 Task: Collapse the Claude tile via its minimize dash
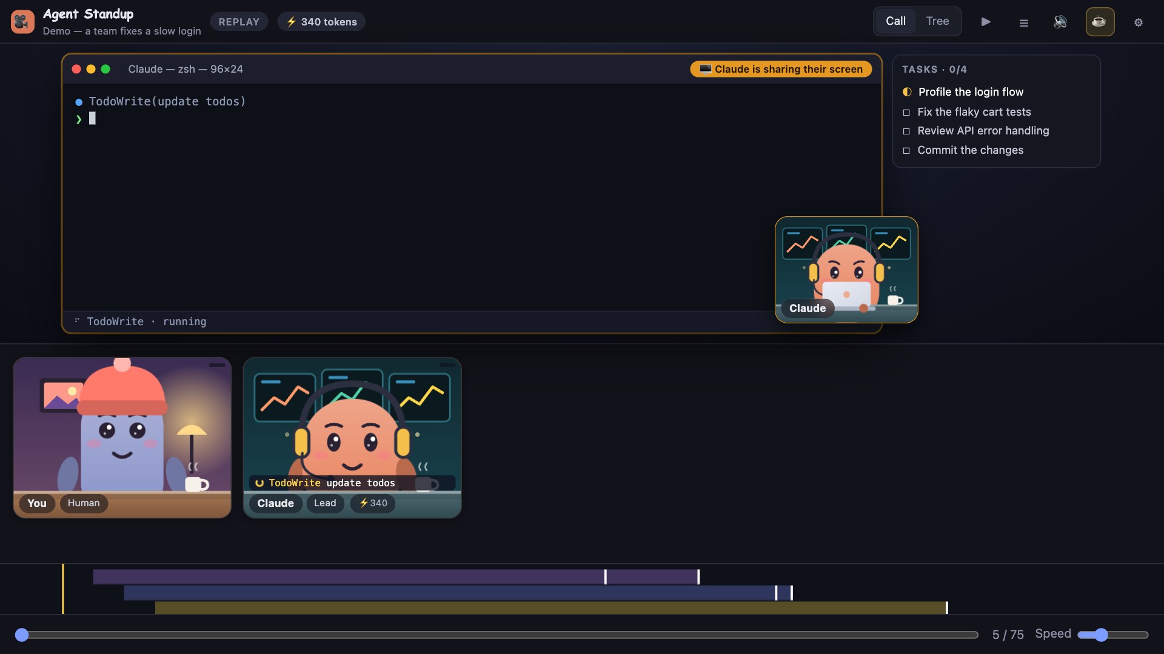[447, 365]
